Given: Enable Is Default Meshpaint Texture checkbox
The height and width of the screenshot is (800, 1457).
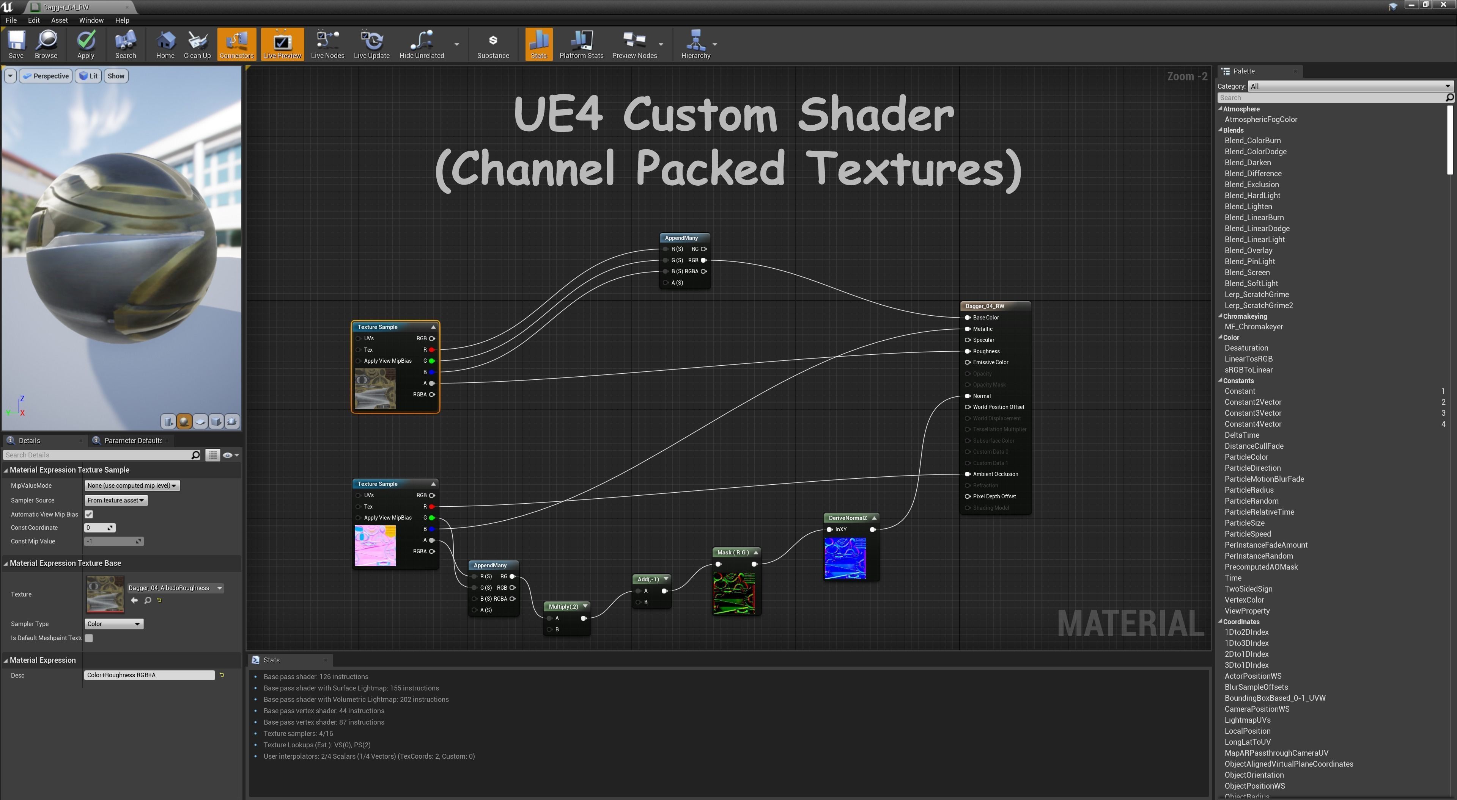Looking at the screenshot, I should coord(89,638).
